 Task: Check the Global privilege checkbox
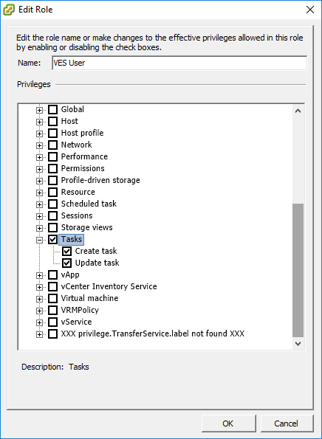coord(52,109)
